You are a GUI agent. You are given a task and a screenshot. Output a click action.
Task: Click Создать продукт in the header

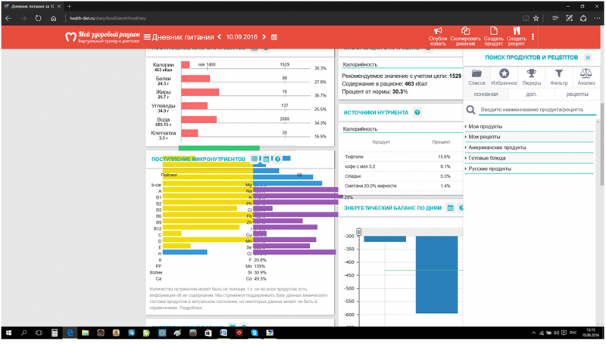(493, 32)
